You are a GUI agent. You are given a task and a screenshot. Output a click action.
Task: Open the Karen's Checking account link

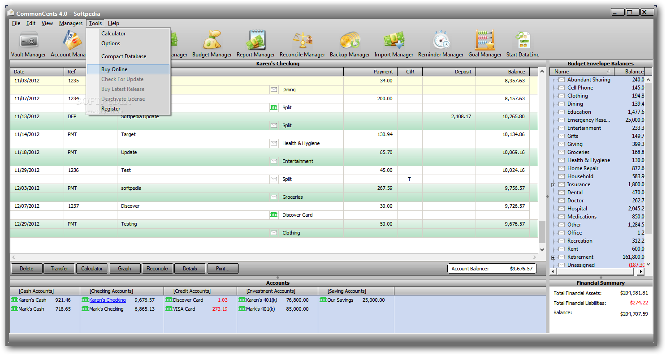click(x=108, y=300)
